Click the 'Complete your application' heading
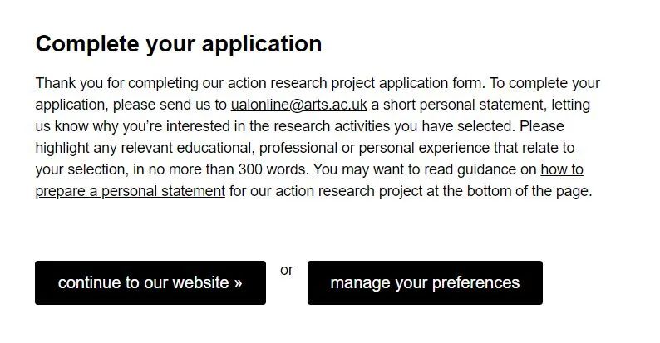 (x=179, y=44)
